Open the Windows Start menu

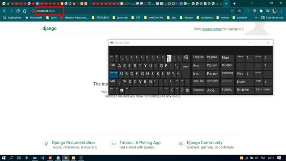tap(4, 158)
